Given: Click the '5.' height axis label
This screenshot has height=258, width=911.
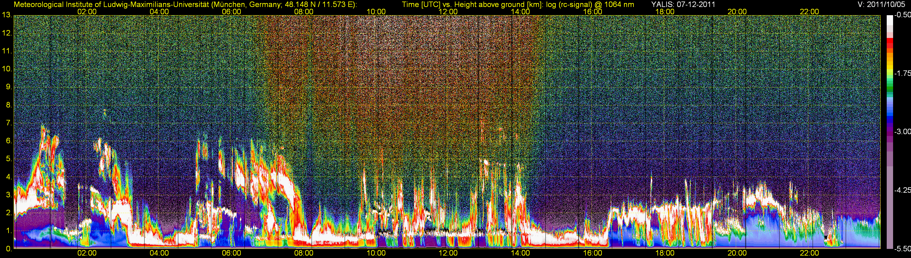Looking at the screenshot, I should pyautogui.click(x=9, y=159).
